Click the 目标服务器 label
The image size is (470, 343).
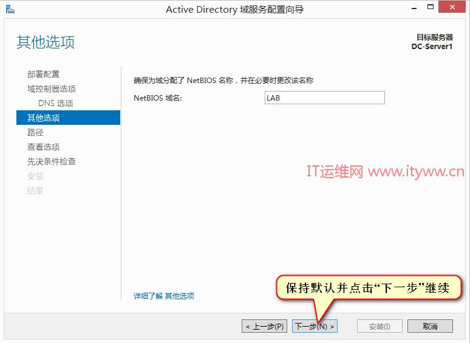tap(435, 38)
